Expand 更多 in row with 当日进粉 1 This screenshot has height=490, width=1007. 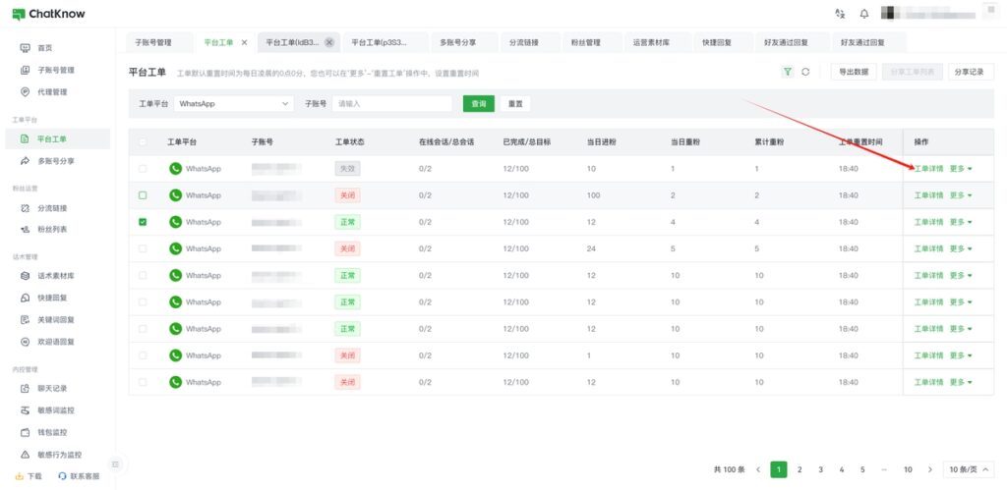pos(961,355)
